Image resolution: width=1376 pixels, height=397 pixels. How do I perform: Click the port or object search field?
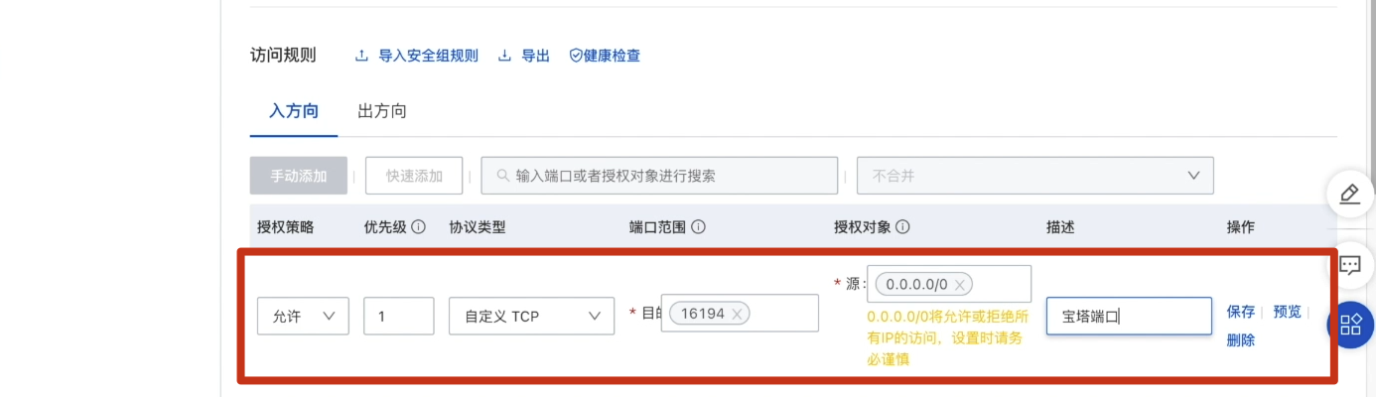[659, 176]
